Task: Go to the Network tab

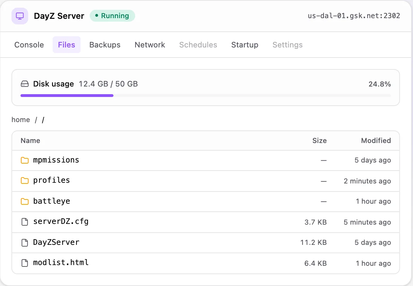Action: pyautogui.click(x=150, y=45)
